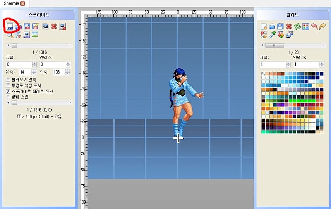Increase sprite 그룹 value with up arrow
Screen dimensions: 331x209
[x=34, y=63]
